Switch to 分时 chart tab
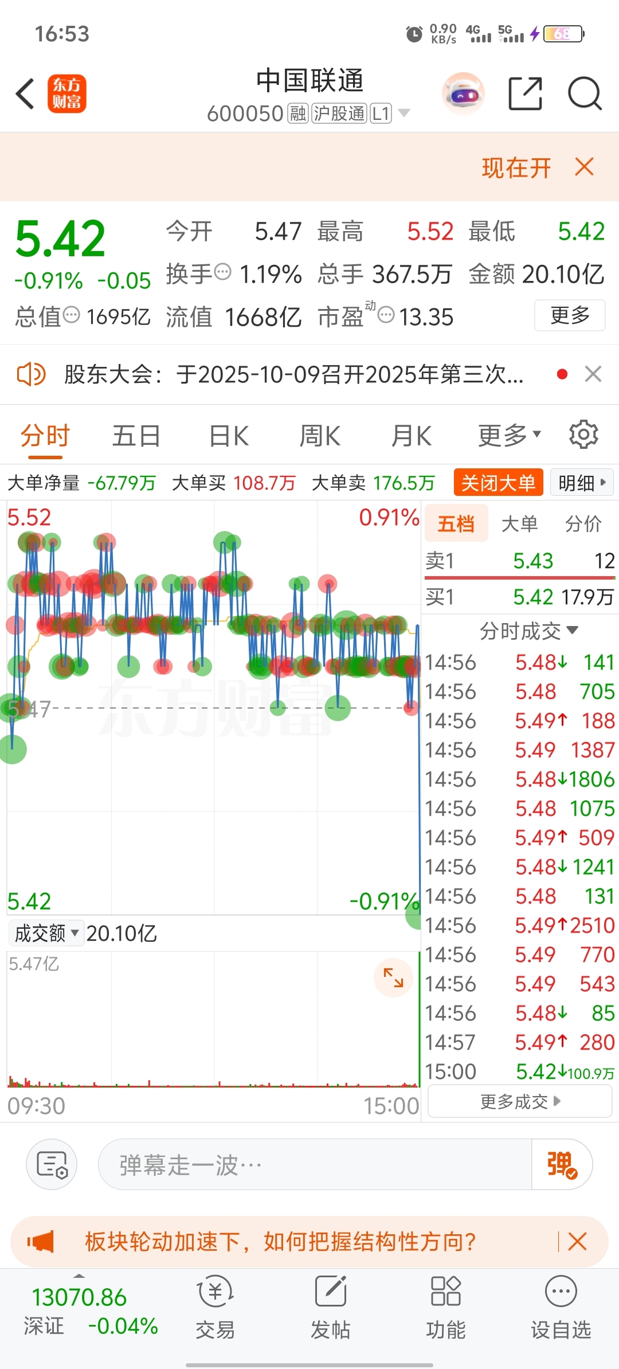The height and width of the screenshot is (1369, 619). coord(45,436)
